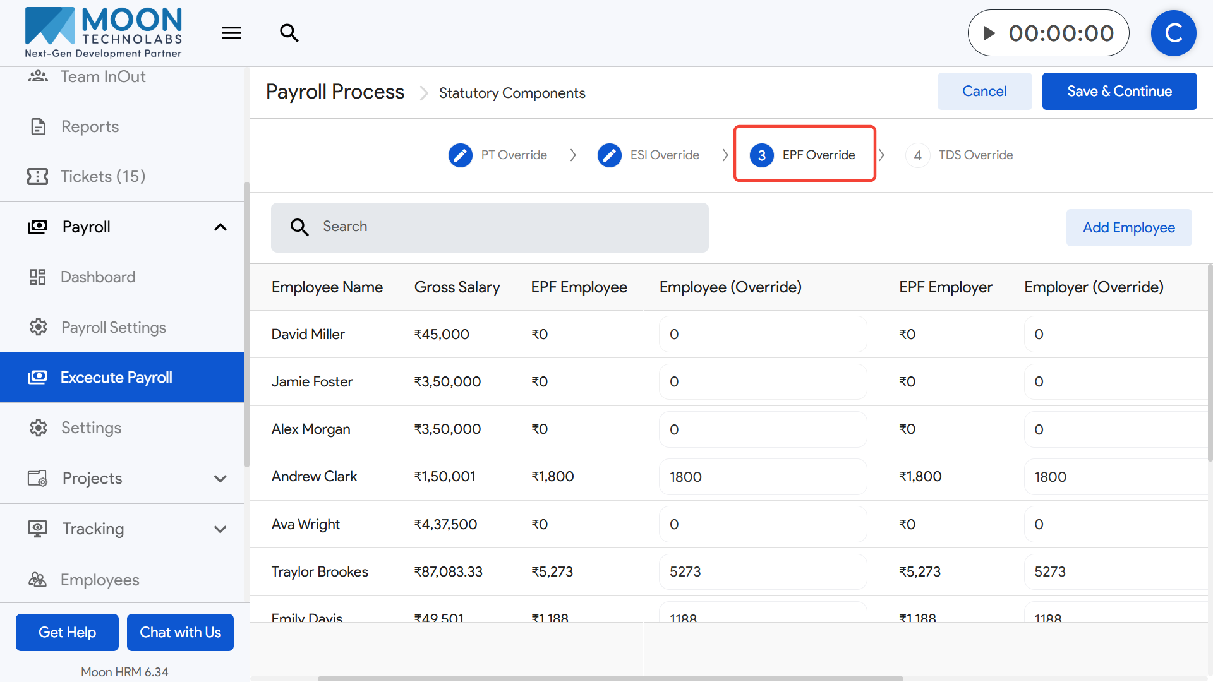
Task: Click the Cancel button
Action: (984, 92)
